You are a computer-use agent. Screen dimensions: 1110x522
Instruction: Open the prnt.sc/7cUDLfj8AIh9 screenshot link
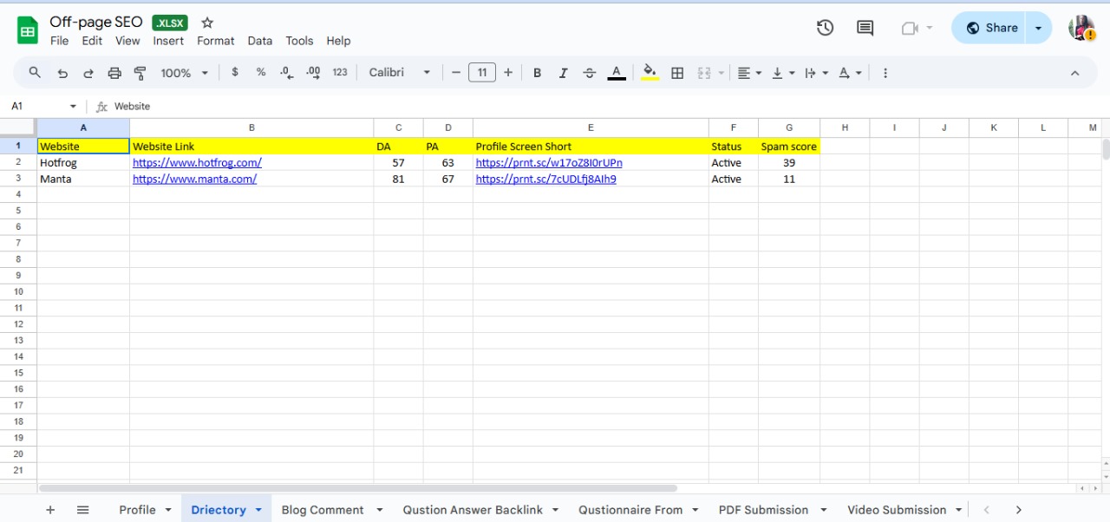coord(546,179)
